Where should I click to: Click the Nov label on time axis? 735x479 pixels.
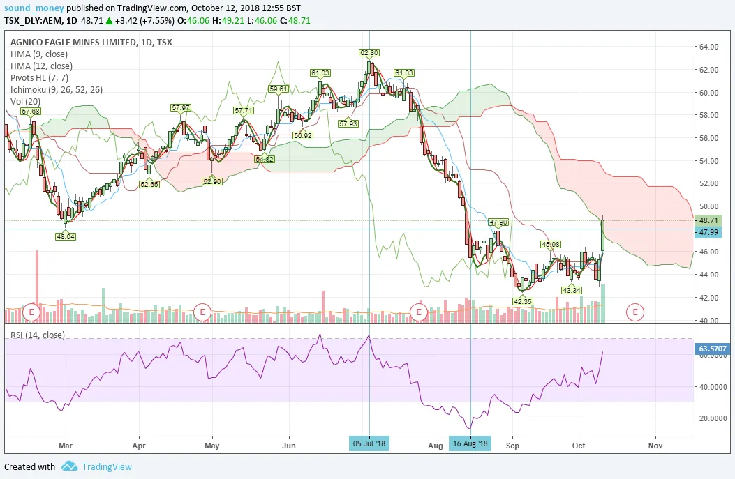click(x=655, y=446)
